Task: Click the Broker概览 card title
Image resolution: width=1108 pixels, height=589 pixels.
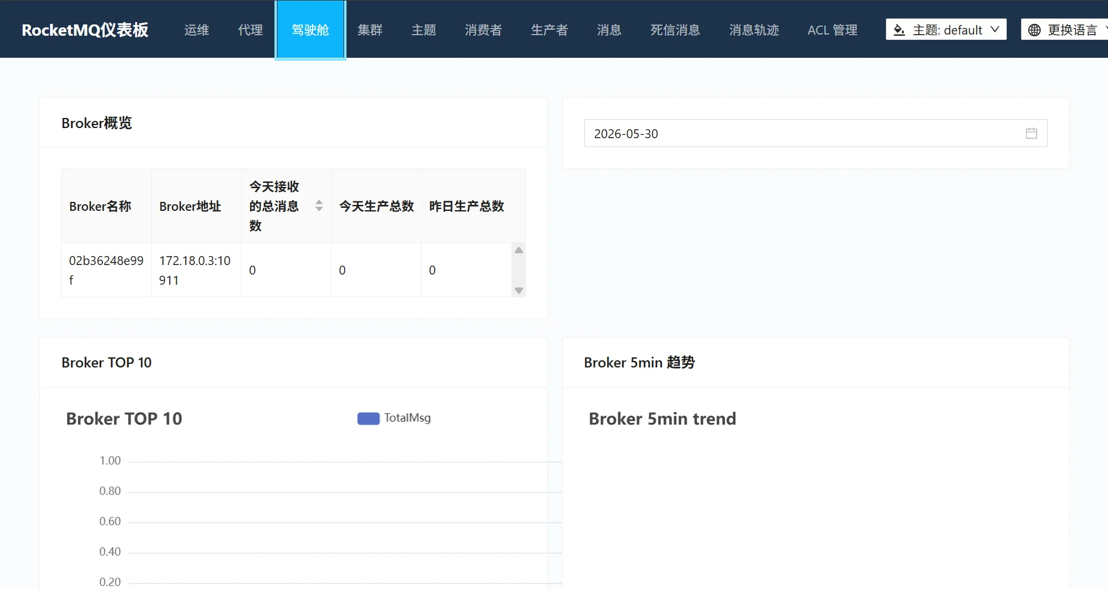Action: point(96,123)
